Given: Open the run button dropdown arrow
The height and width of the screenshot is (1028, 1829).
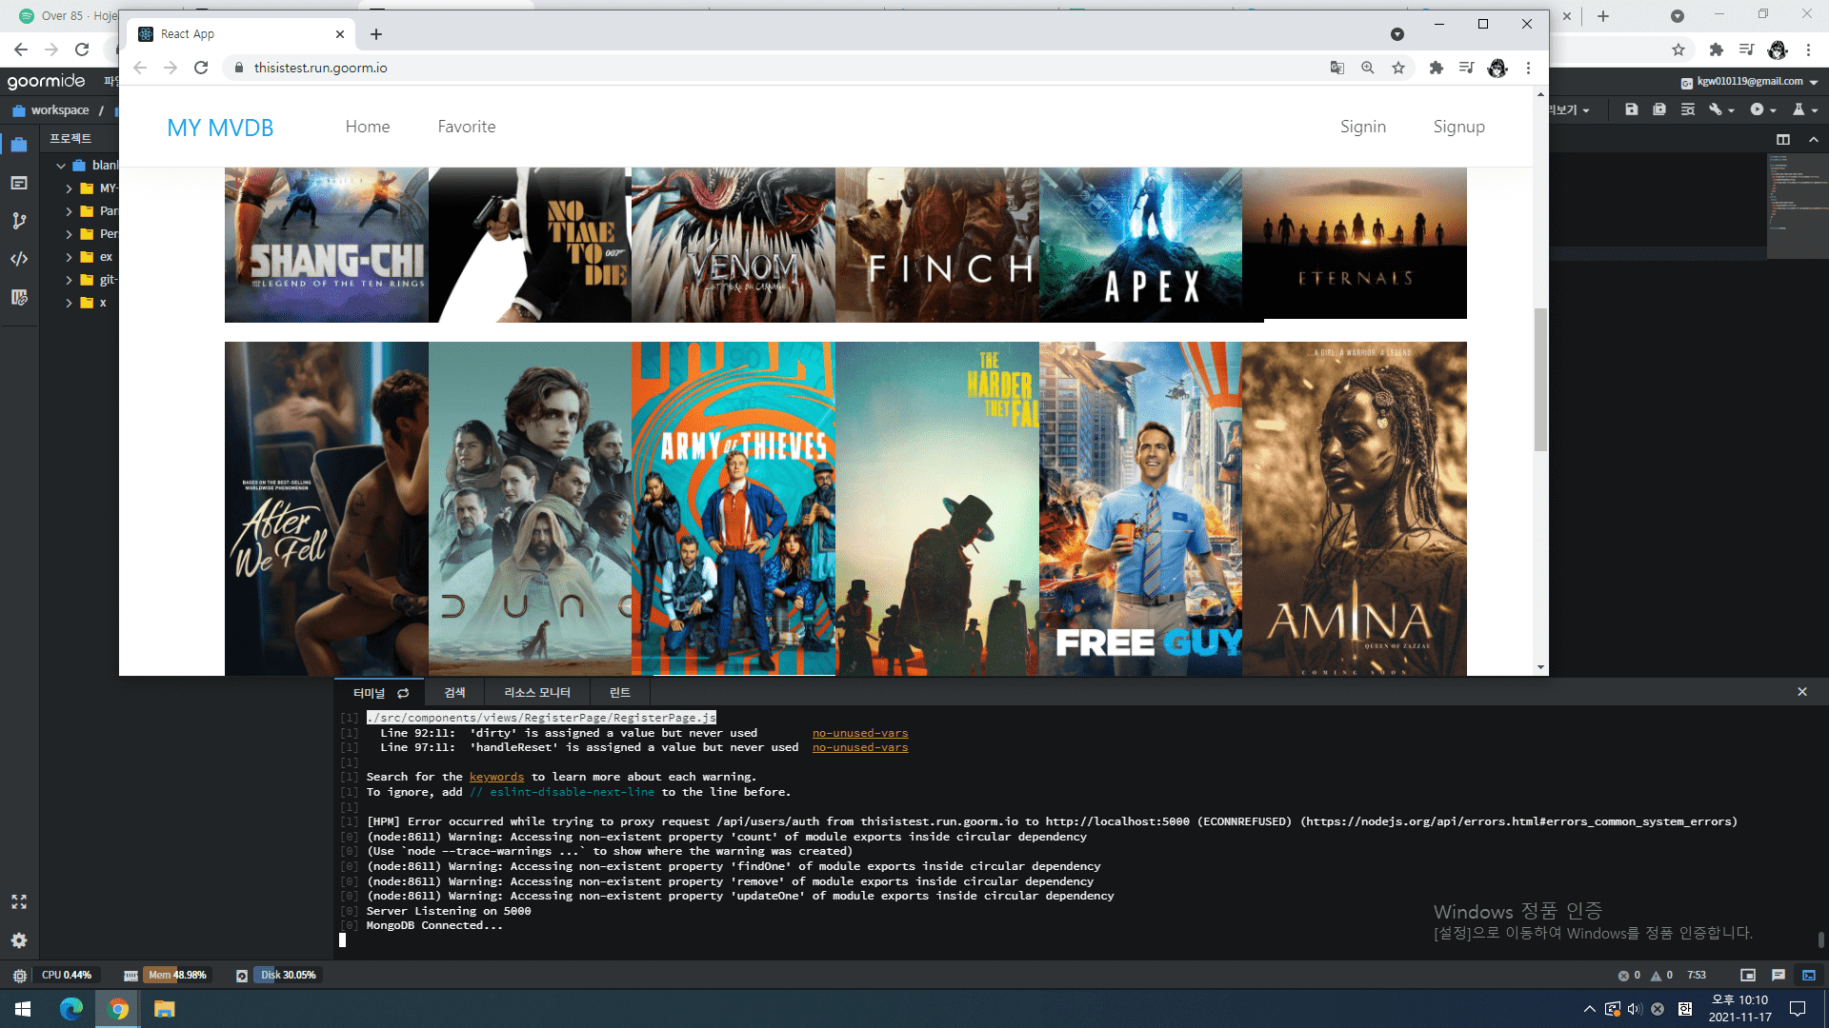Looking at the screenshot, I should (x=1774, y=110).
